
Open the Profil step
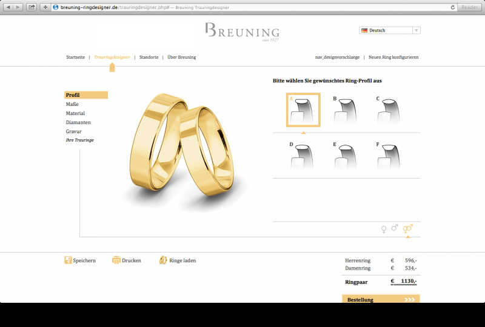86,95
